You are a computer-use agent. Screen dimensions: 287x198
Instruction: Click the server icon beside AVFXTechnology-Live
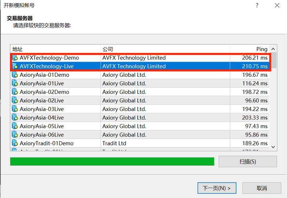pos(15,66)
